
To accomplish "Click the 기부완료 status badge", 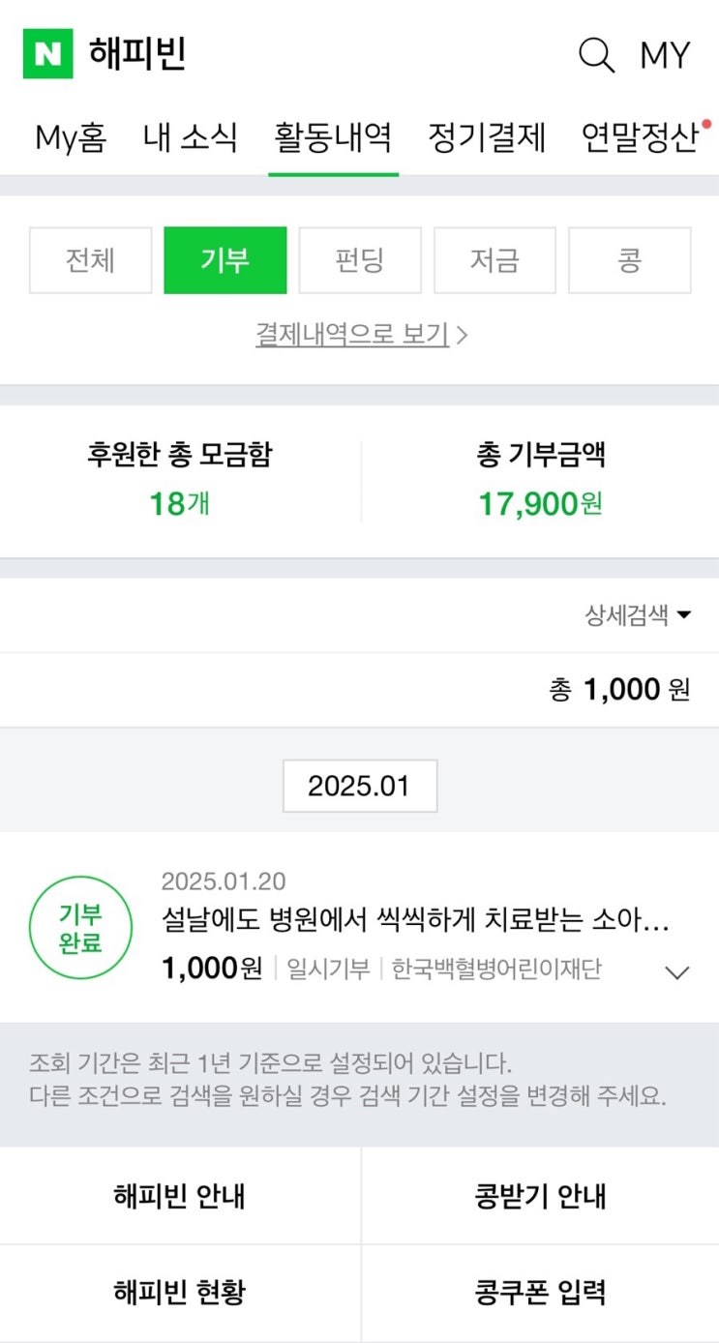I will [x=80, y=928].
